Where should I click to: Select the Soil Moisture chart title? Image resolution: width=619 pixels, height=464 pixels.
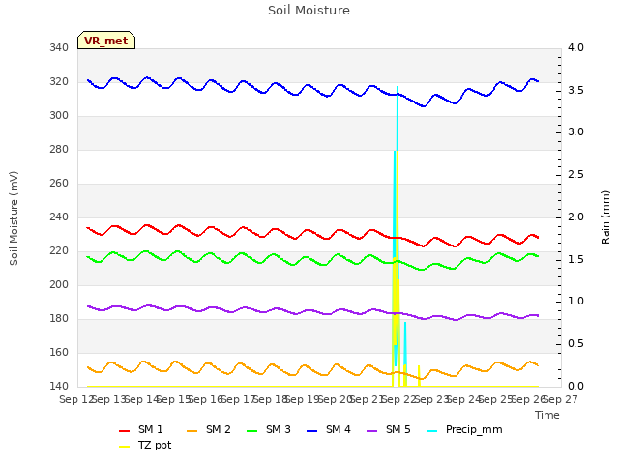click(309, 10)
